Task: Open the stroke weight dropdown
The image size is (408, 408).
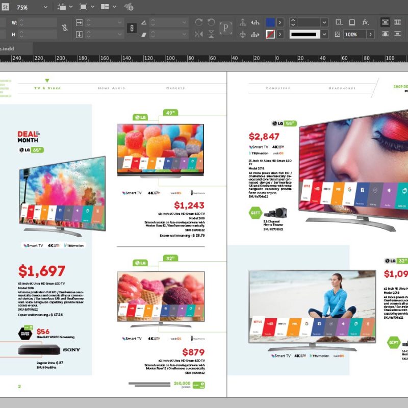Action: click(324, 22)
